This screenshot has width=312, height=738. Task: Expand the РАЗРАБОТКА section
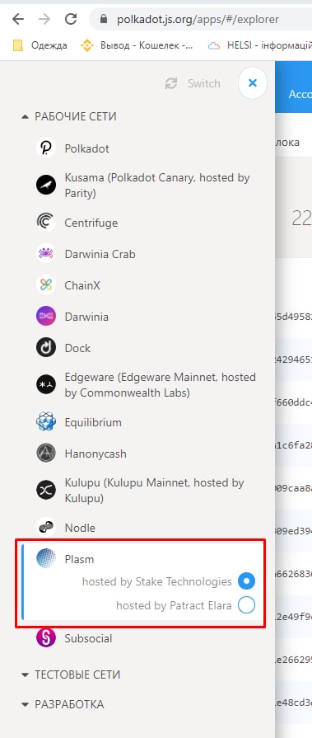coord(63,704)
